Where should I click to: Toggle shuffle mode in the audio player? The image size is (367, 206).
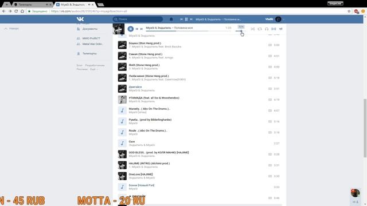252,29
